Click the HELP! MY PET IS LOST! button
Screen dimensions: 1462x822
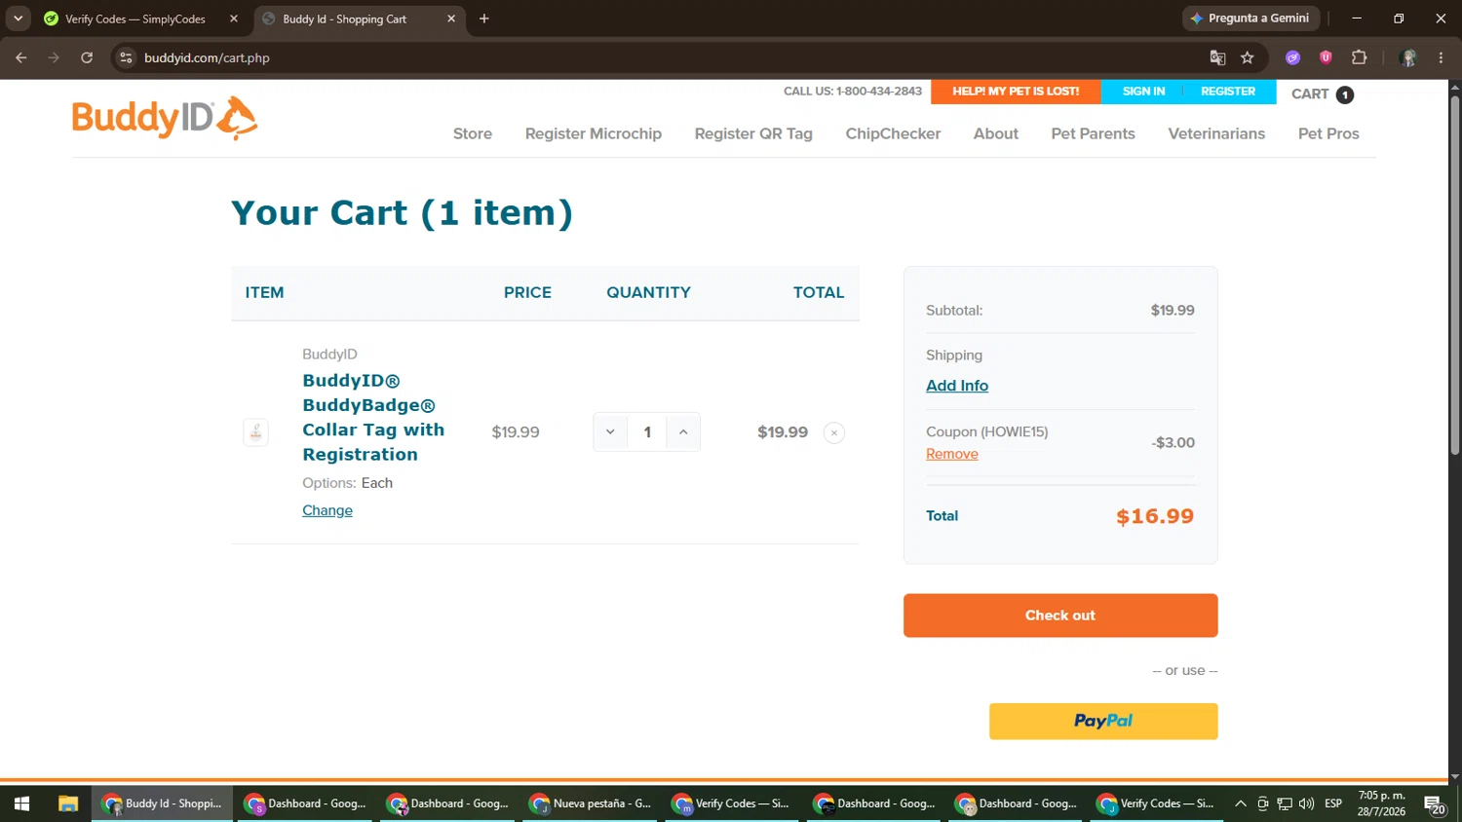(1016, 92)
